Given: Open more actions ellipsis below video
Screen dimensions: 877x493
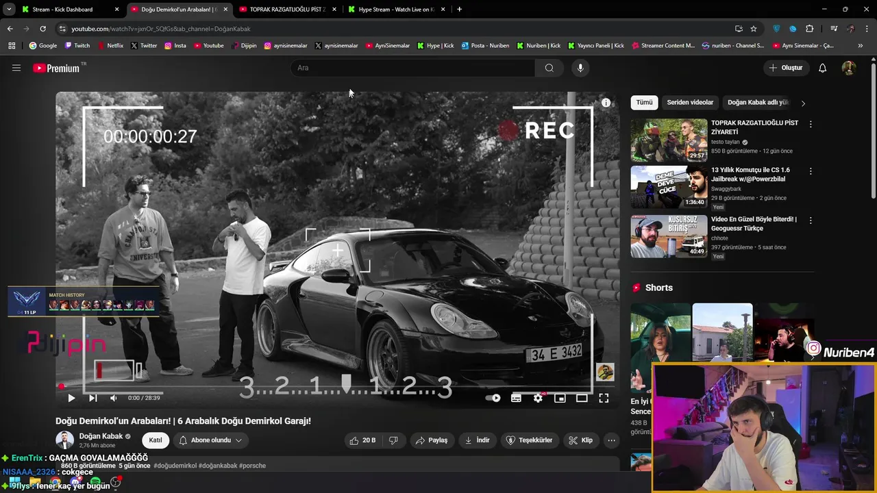Looking at the screenshot, I should (611, 440).
